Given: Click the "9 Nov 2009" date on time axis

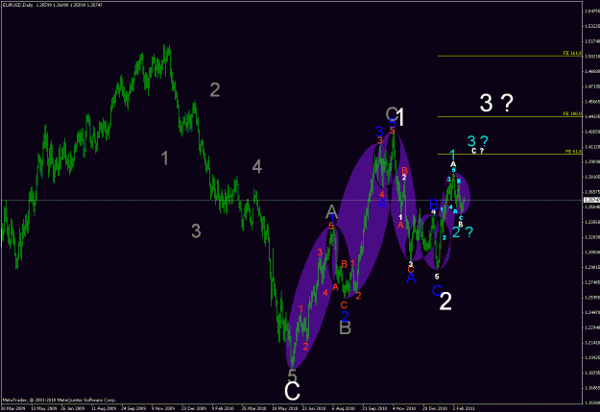Looking at the screenshot, I should click(162, 408).
